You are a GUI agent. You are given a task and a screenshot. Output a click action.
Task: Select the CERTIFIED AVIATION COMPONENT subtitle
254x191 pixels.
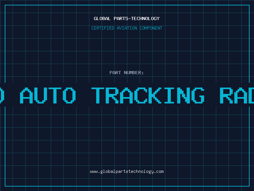click(127, 28)
